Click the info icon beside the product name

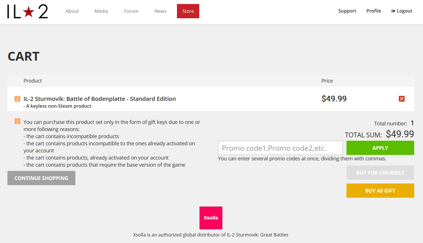17,99
